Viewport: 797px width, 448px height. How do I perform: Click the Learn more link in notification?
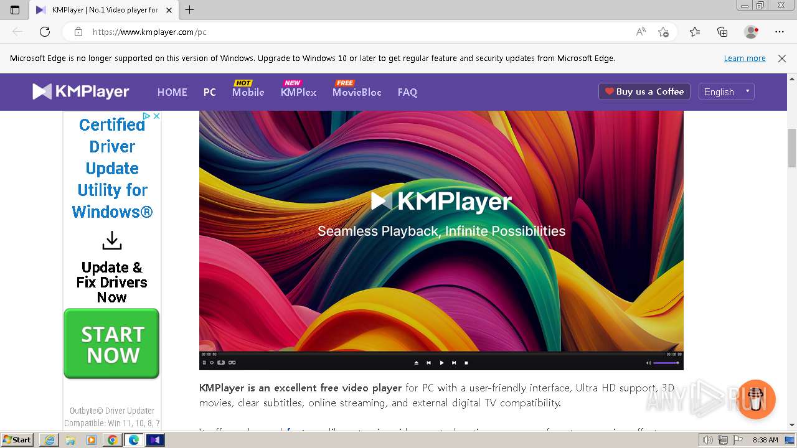(x=745, y=58)
